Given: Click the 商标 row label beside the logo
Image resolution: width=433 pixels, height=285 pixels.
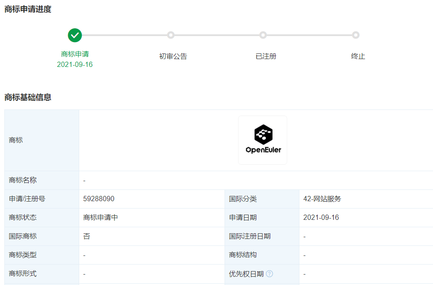Looking at the screenshot, I should point(16,140).
